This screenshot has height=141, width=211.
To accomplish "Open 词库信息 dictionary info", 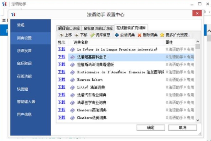I will [x=100, y=35].
